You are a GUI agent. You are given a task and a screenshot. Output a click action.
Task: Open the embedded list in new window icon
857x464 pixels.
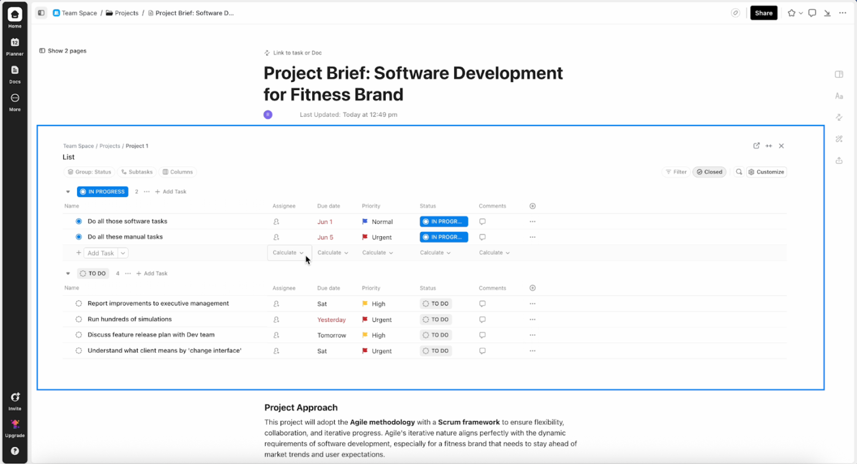click(x=756, y=146)
